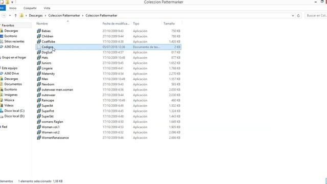Sort files by Tamaño column
Image resolution: width=327 pixels, height=184 pixels.
[169, 24]
